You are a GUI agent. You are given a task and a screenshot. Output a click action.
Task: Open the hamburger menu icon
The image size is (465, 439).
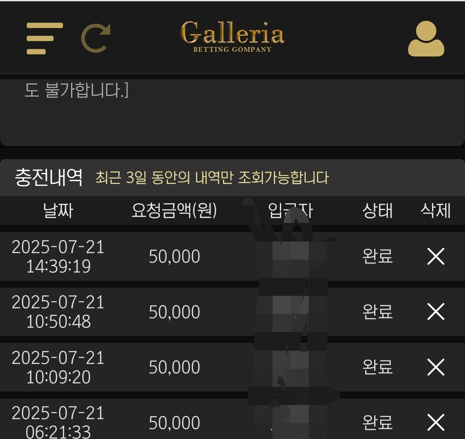tap(45, 38)
